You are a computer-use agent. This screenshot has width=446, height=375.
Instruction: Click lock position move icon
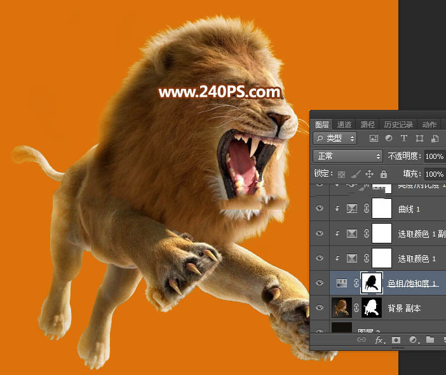(370, 174)
